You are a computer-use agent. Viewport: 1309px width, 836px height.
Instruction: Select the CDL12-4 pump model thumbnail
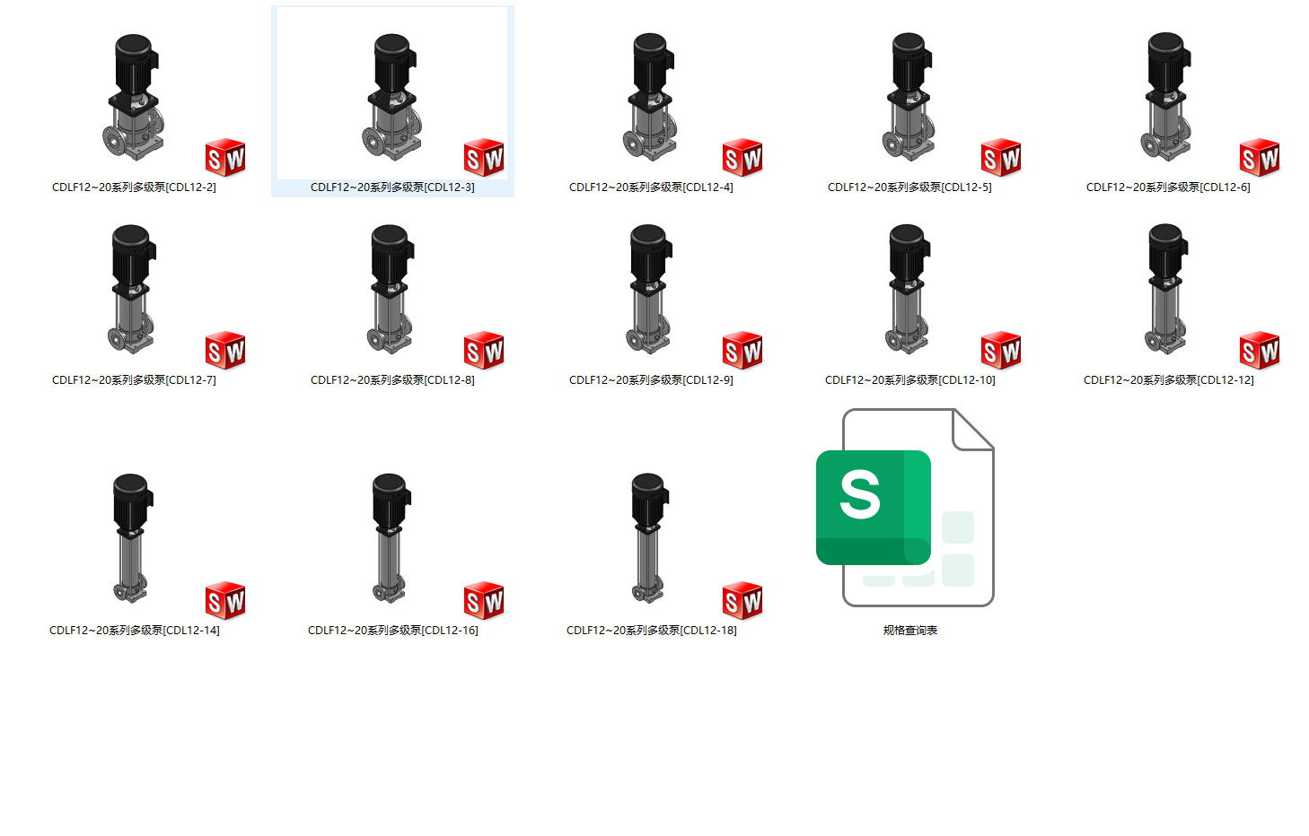(x=651, y=97)
